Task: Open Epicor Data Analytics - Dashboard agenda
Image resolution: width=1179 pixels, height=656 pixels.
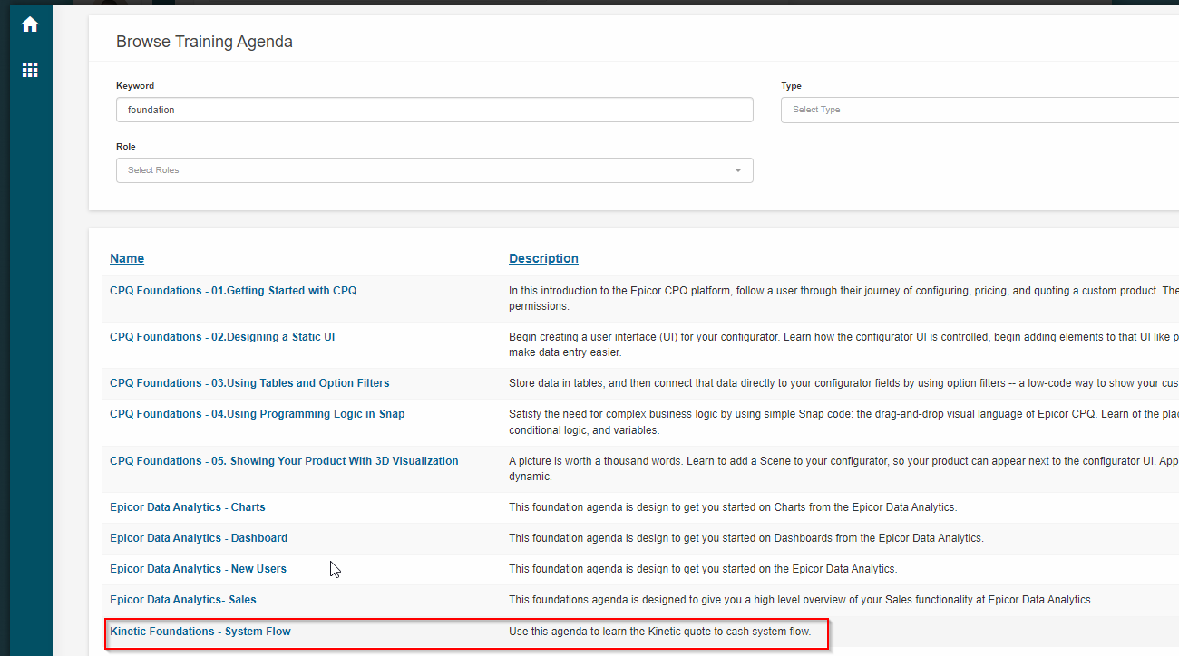Action: point(199,538)
